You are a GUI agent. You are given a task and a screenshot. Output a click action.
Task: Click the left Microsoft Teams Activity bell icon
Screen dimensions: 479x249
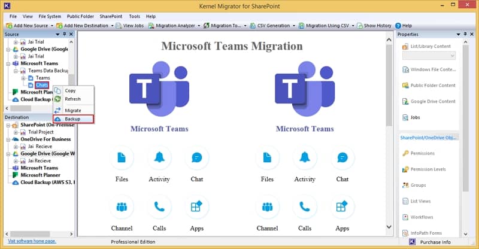[159, 157]
